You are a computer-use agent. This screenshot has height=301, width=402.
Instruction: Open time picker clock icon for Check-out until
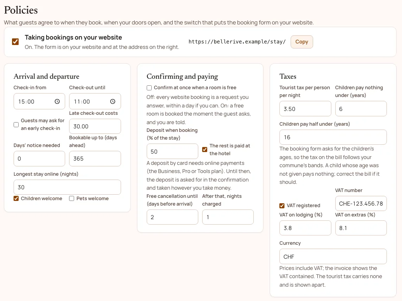(x=113, y=102)
